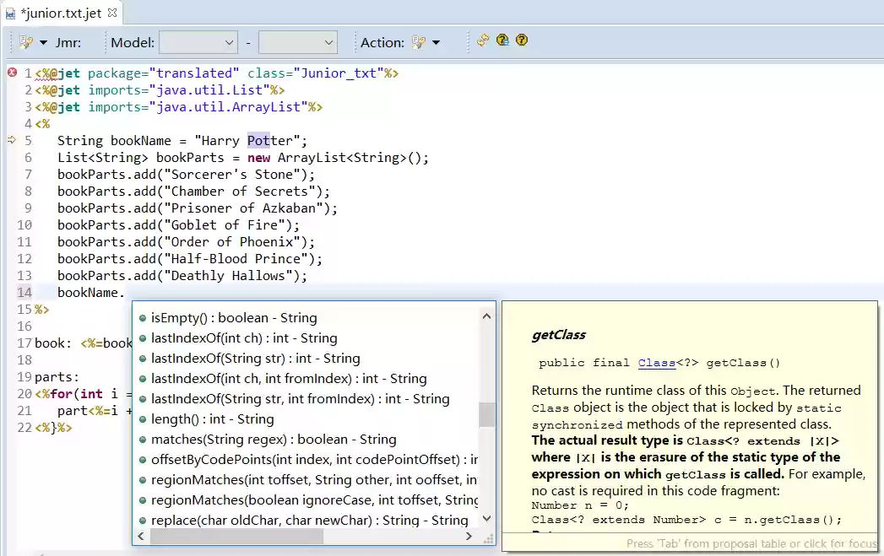
Task: Expand the second Model combo box
Action: point(297,42)
